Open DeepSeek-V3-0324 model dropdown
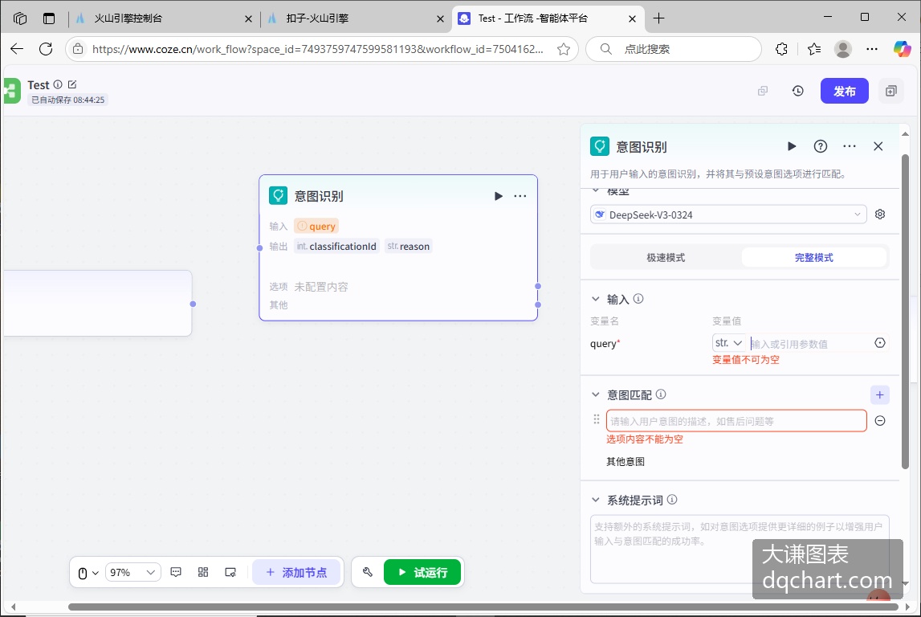921x617 pixels. coord(728,215)
